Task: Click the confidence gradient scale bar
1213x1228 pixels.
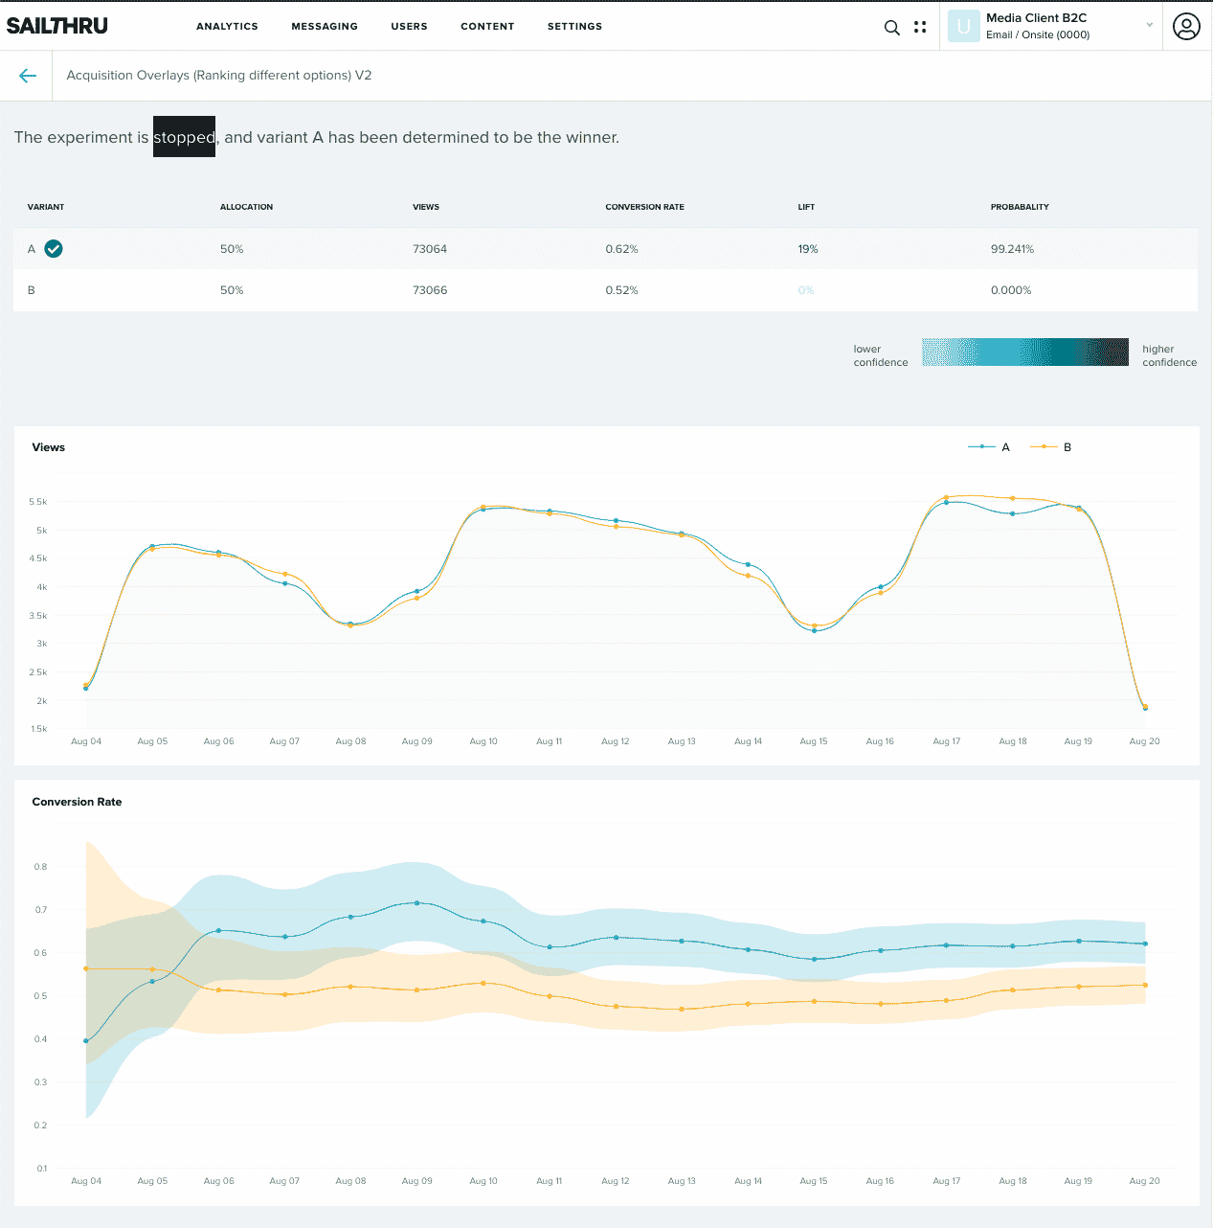Action: tap(1024, 352)
